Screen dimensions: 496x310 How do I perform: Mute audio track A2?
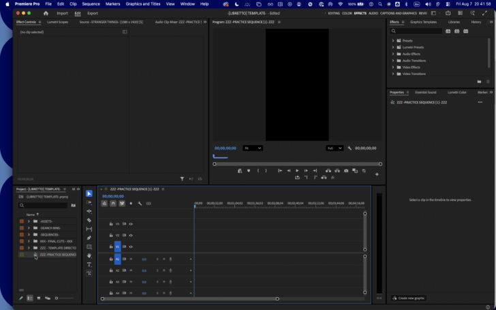131,270
